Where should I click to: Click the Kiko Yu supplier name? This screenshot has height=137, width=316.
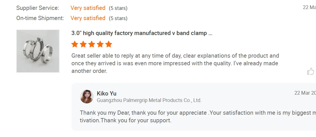107,93
